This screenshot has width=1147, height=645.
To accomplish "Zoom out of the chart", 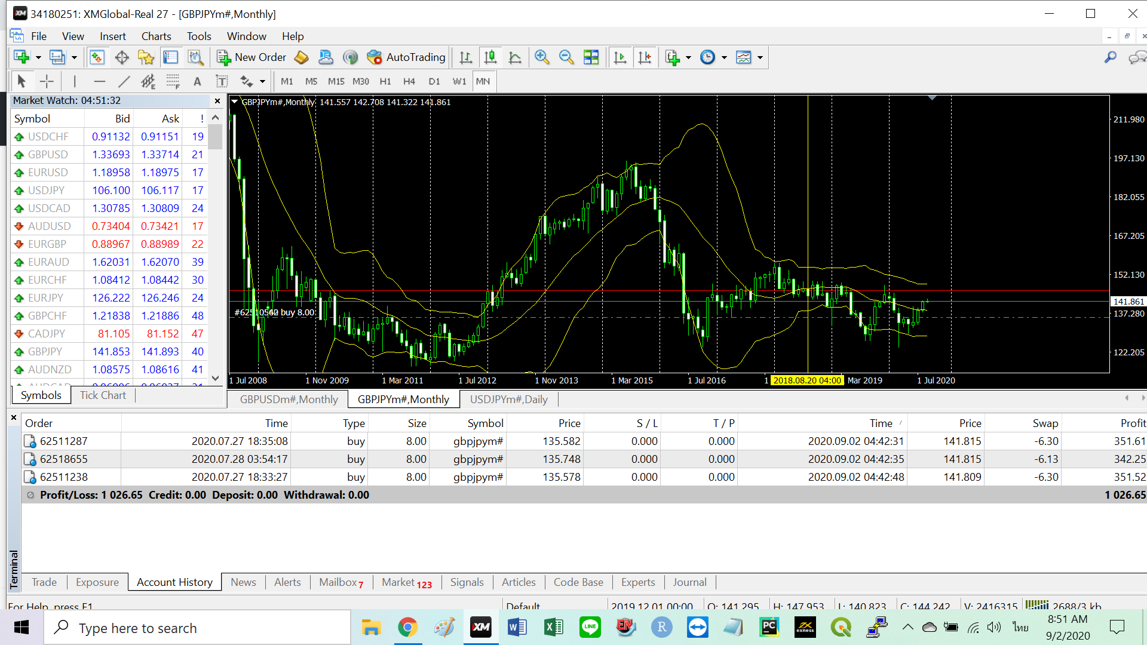I will (x=566, y=57).
